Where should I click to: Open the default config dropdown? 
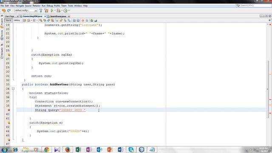25,11
